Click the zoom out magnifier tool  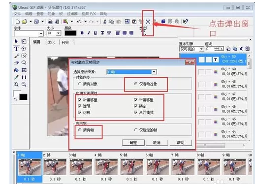point(24,84)
